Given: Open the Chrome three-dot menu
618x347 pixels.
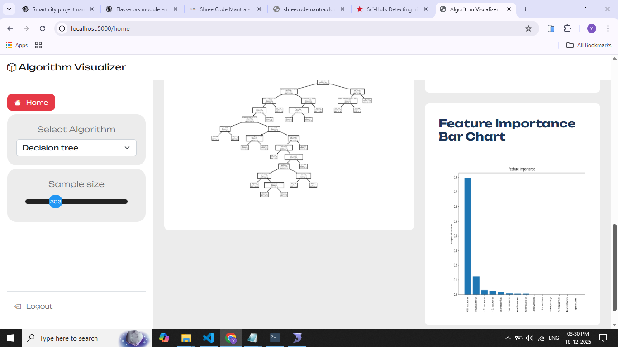Looking at the screenshot, I should pos(608,28).
